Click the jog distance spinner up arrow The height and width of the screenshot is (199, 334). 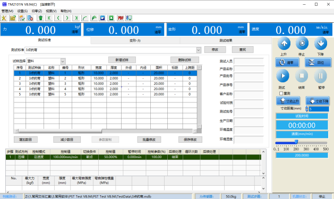point(307,107)
